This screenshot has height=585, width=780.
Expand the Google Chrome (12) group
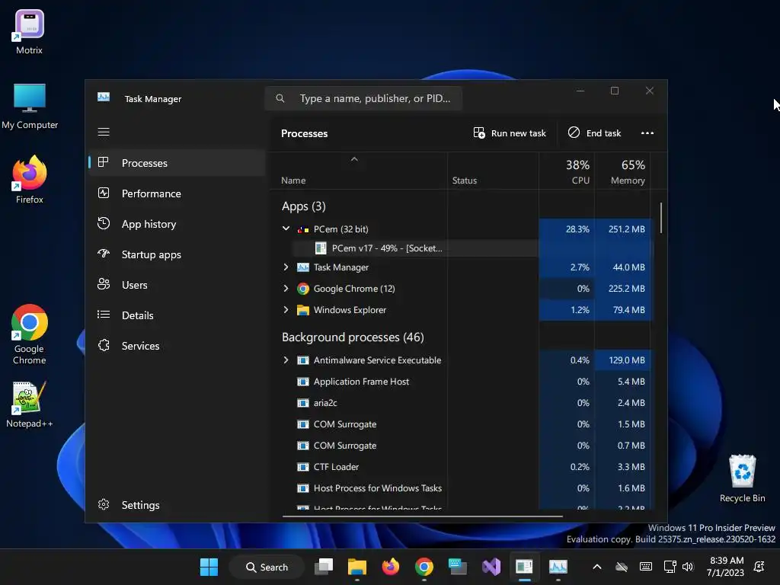pos(286,289)
